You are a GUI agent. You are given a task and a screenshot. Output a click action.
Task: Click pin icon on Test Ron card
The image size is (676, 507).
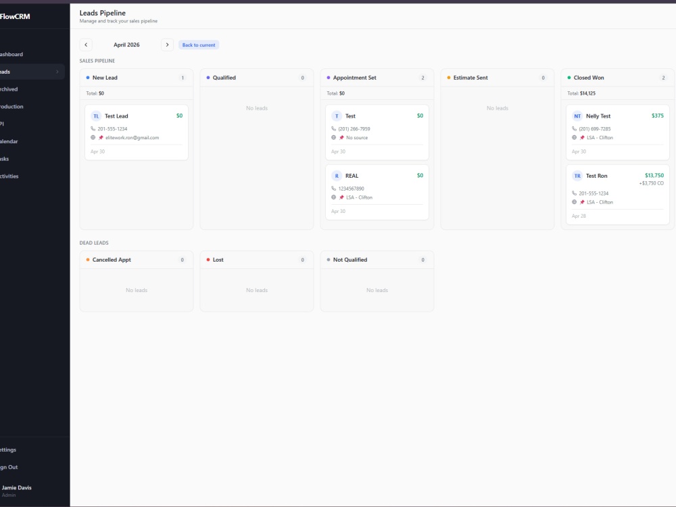click(x=582, y=202)
